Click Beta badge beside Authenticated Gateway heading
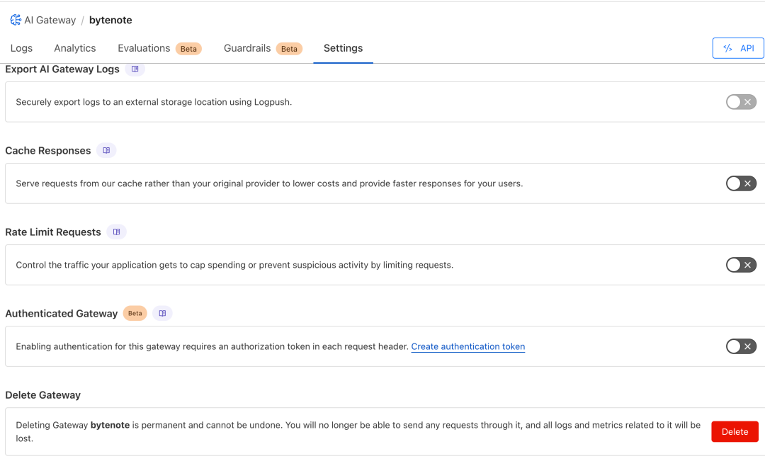This screenshot has height=466, width=765. point(135,314)
